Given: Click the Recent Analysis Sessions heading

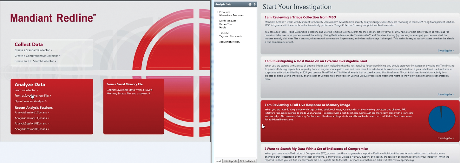Looking at the screenshot, I should point(34,107).
